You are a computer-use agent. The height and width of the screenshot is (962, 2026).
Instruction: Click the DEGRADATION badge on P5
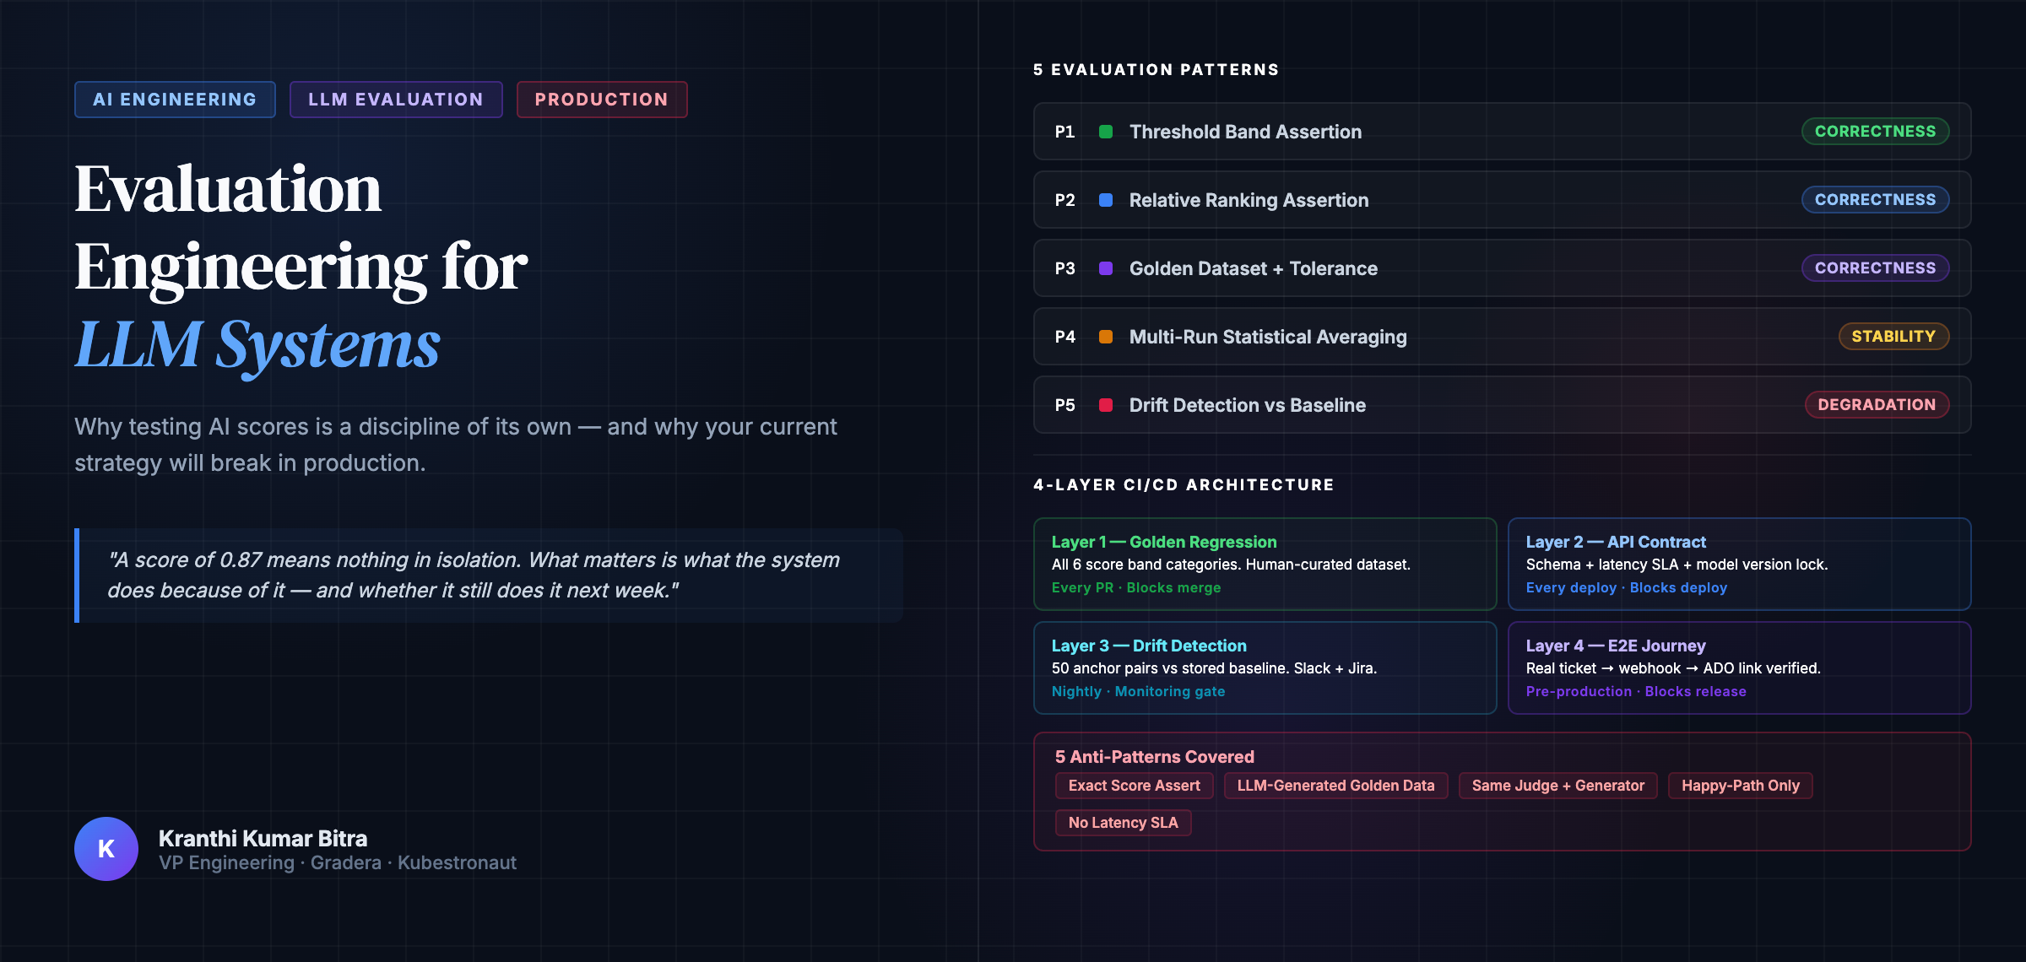coord(1876,405)
